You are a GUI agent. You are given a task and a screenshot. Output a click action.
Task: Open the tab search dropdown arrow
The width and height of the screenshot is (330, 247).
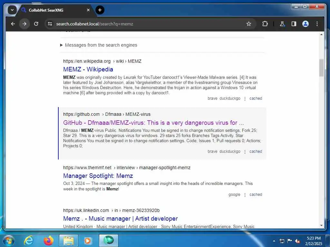(x=12, y=10)
